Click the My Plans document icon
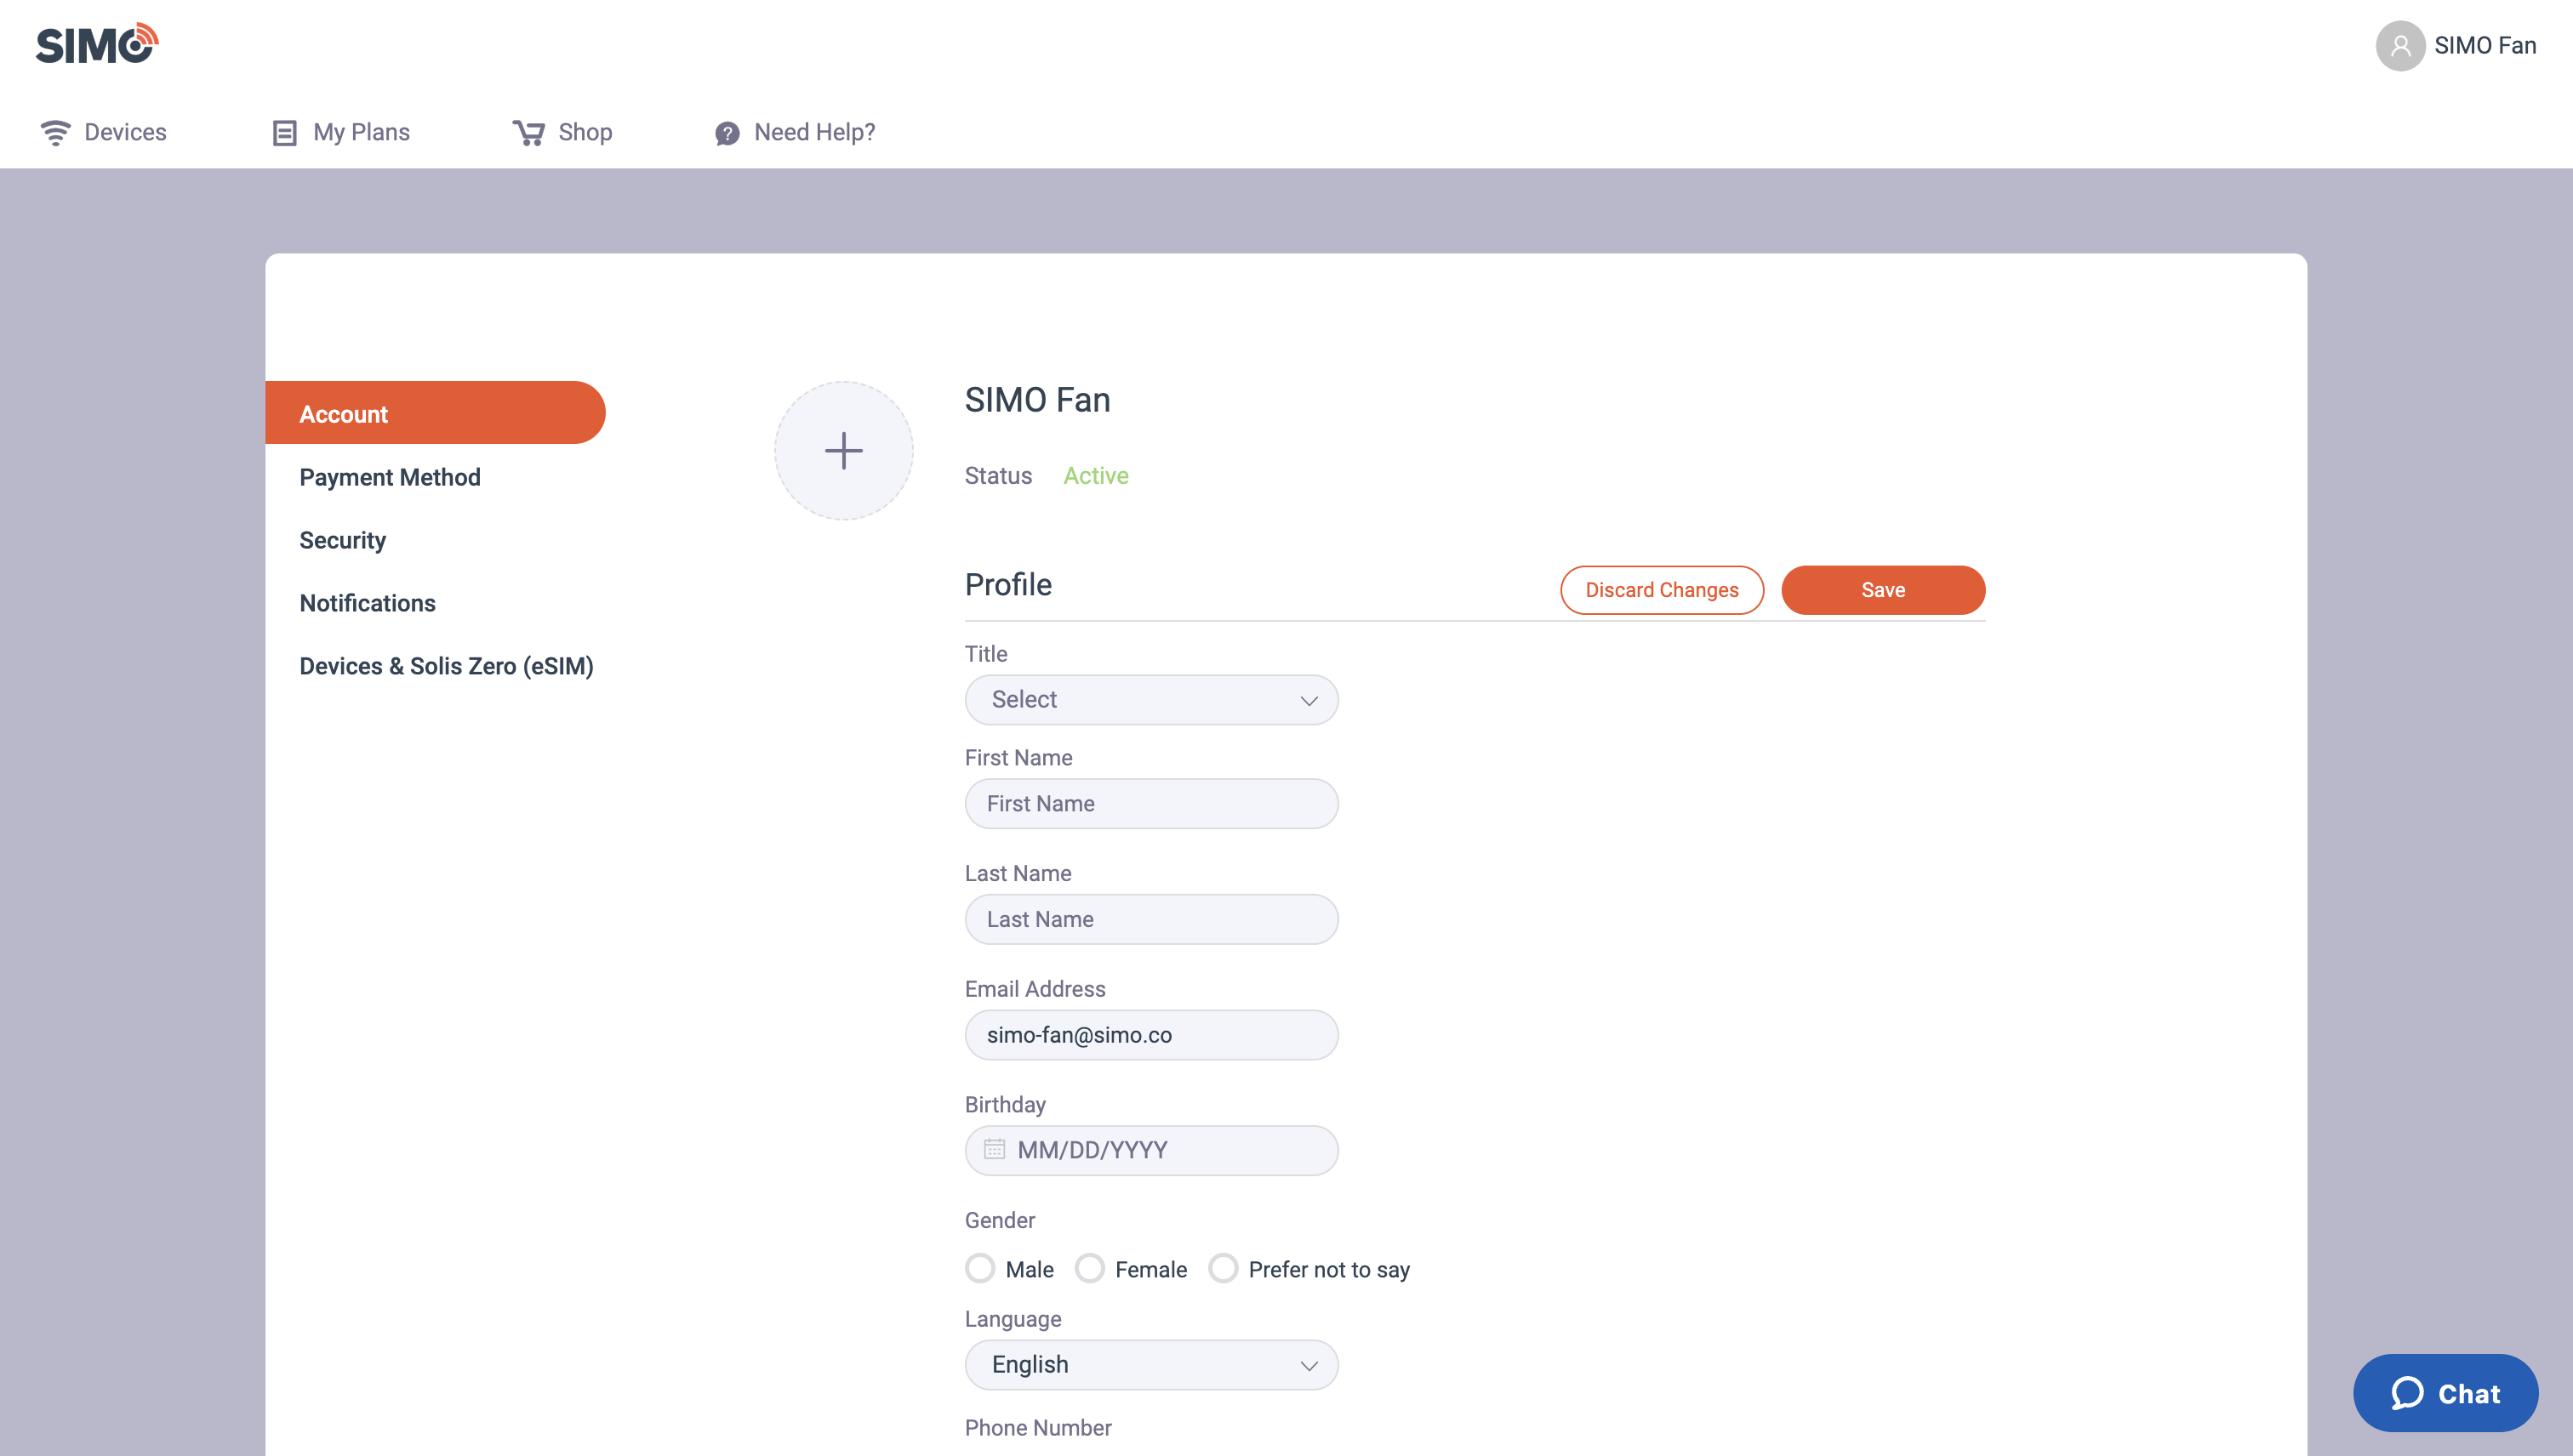 [284, 133]
